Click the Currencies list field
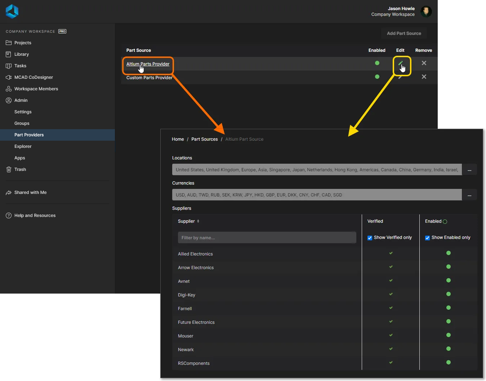The width and height of the screenshot is (486, 381). 317,195
